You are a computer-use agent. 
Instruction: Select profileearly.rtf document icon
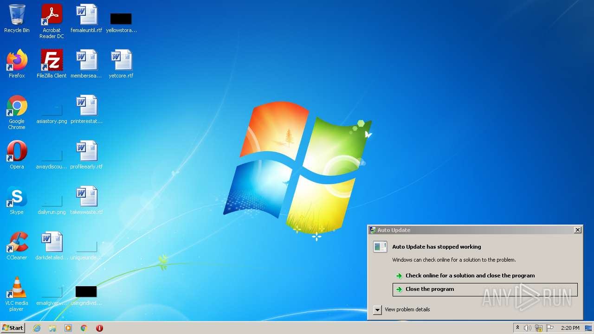coord(86,155)
